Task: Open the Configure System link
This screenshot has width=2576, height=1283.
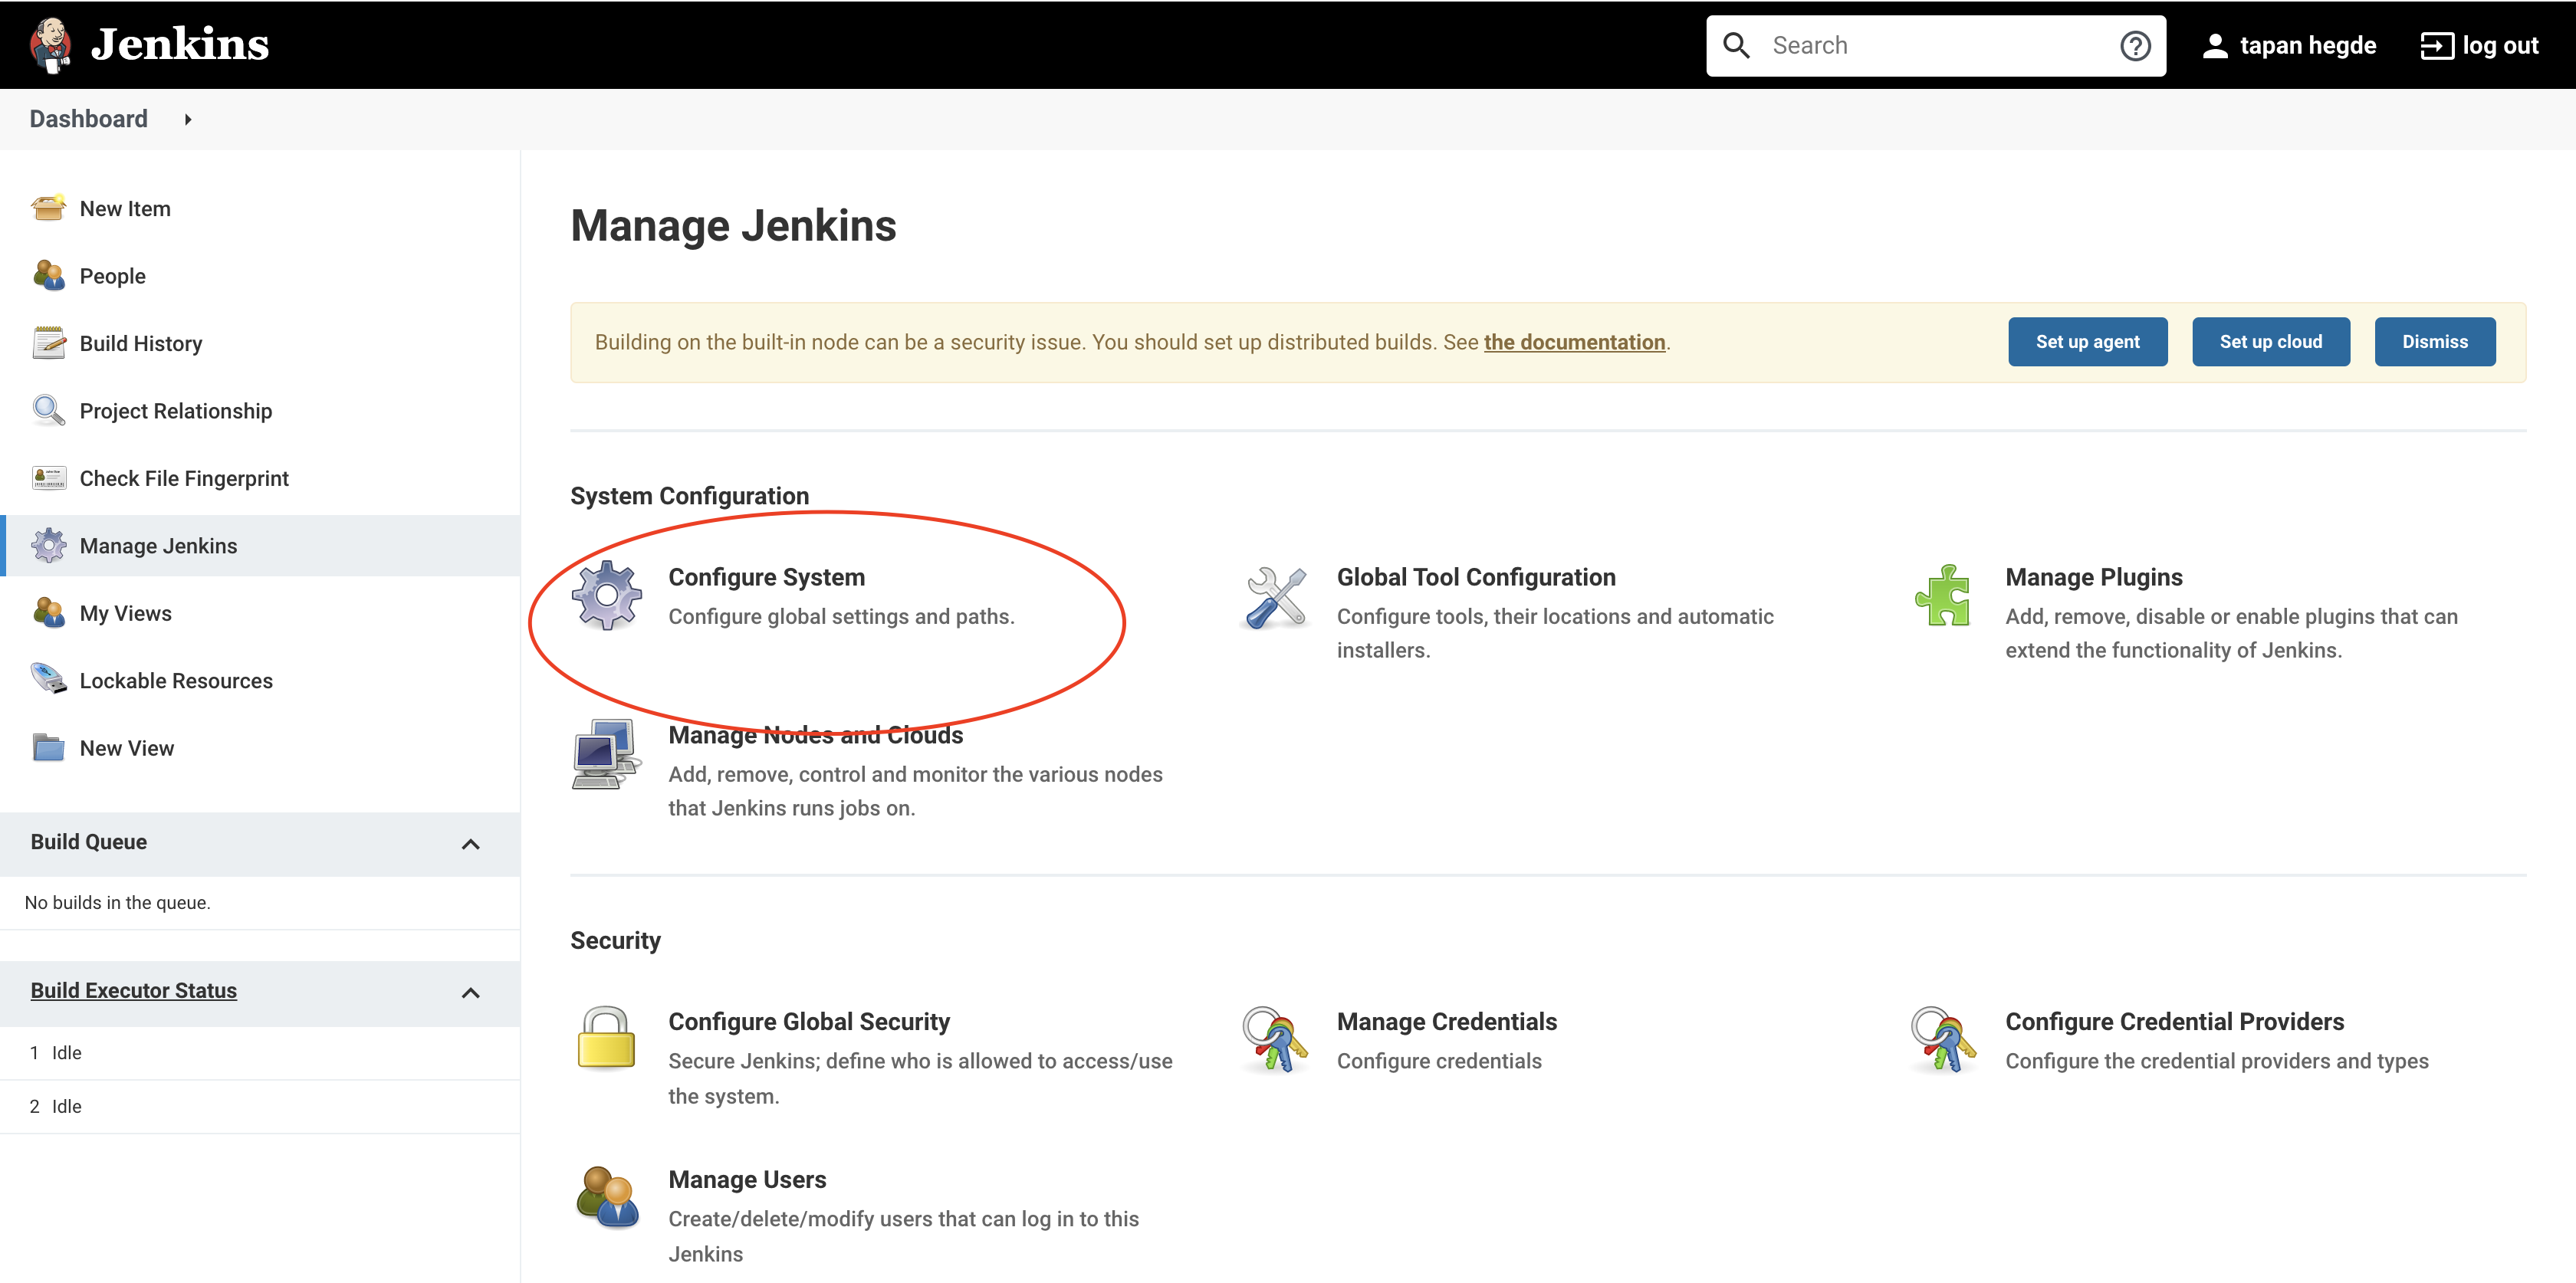Action: [766, 577]
